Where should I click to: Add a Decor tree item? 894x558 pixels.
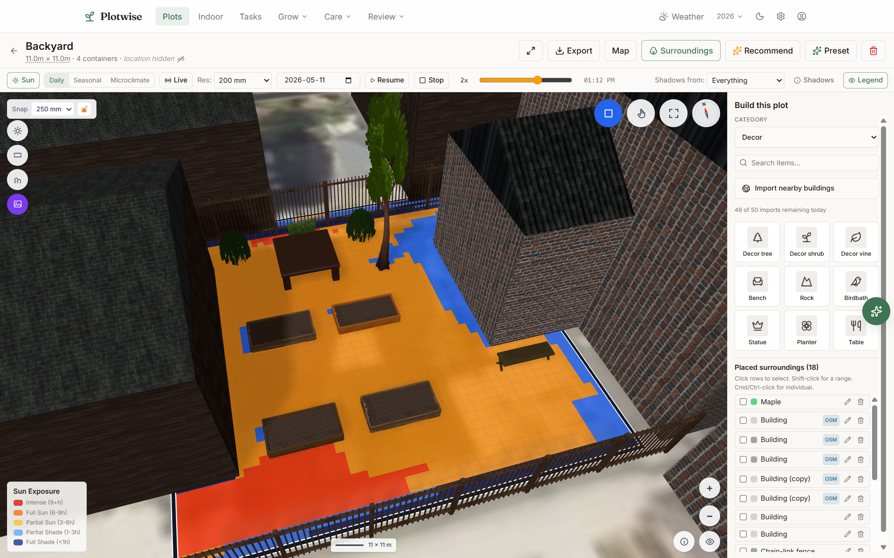pos(757,242)
